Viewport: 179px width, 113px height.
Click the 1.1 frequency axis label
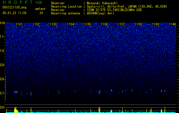tap(2, 37)
